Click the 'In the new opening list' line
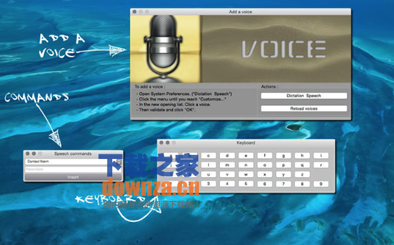Image resolution: width=394 pixels, height=245 pixels. click(x=173, y=104)
